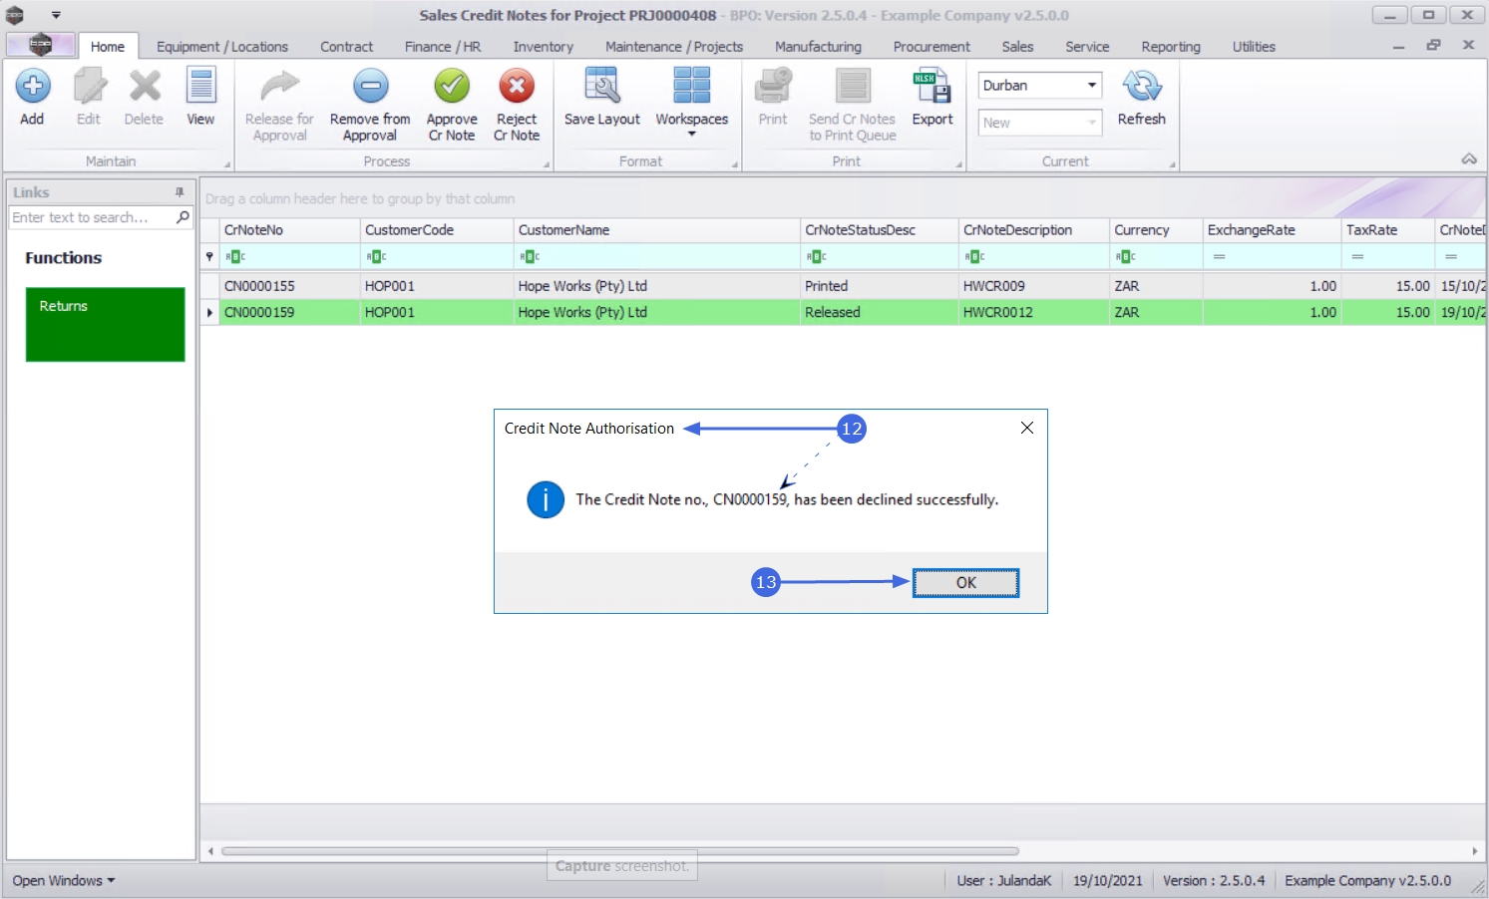Open the Procurement tab
Viewport: 1489px width, 899px height.
point(931,47)
